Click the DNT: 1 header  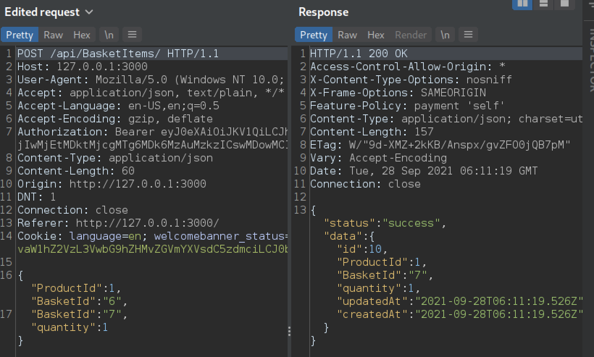[x=37, y=197]
